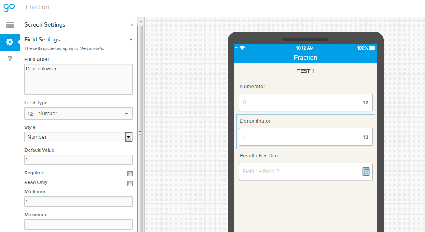Click the number icon in Denominator field
This screenshot has height=232, width=425.
pyautogui.click(x=365, y=137)
